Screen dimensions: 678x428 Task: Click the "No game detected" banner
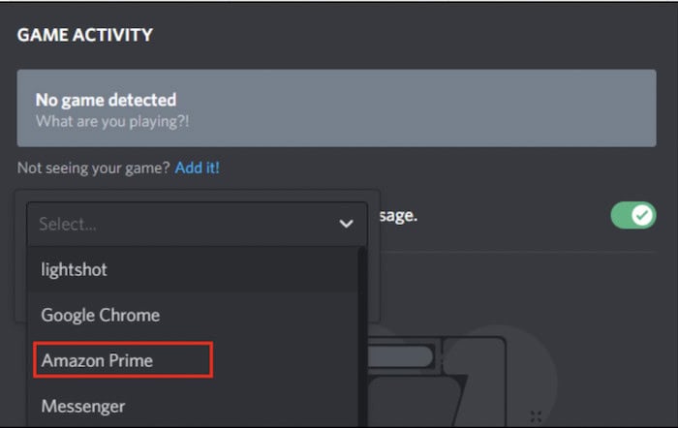[336, 108]
